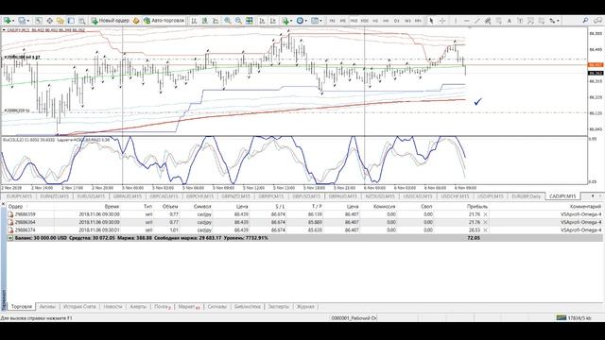Toggle the Авто-торговля button

[x=164, y=21]
